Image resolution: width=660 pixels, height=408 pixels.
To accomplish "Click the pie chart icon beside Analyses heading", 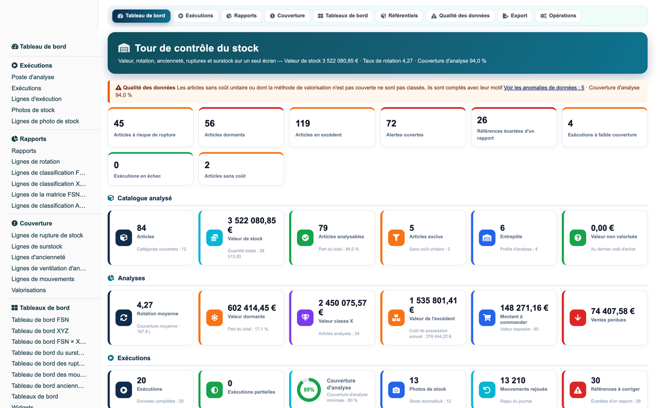I will pos(111,278).
